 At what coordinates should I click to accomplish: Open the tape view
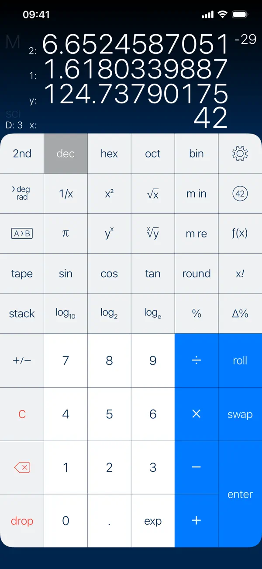point(22,273)
